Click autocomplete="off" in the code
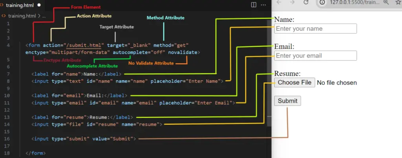The height and width of the screenshot is (158, 402). [139, 53]
